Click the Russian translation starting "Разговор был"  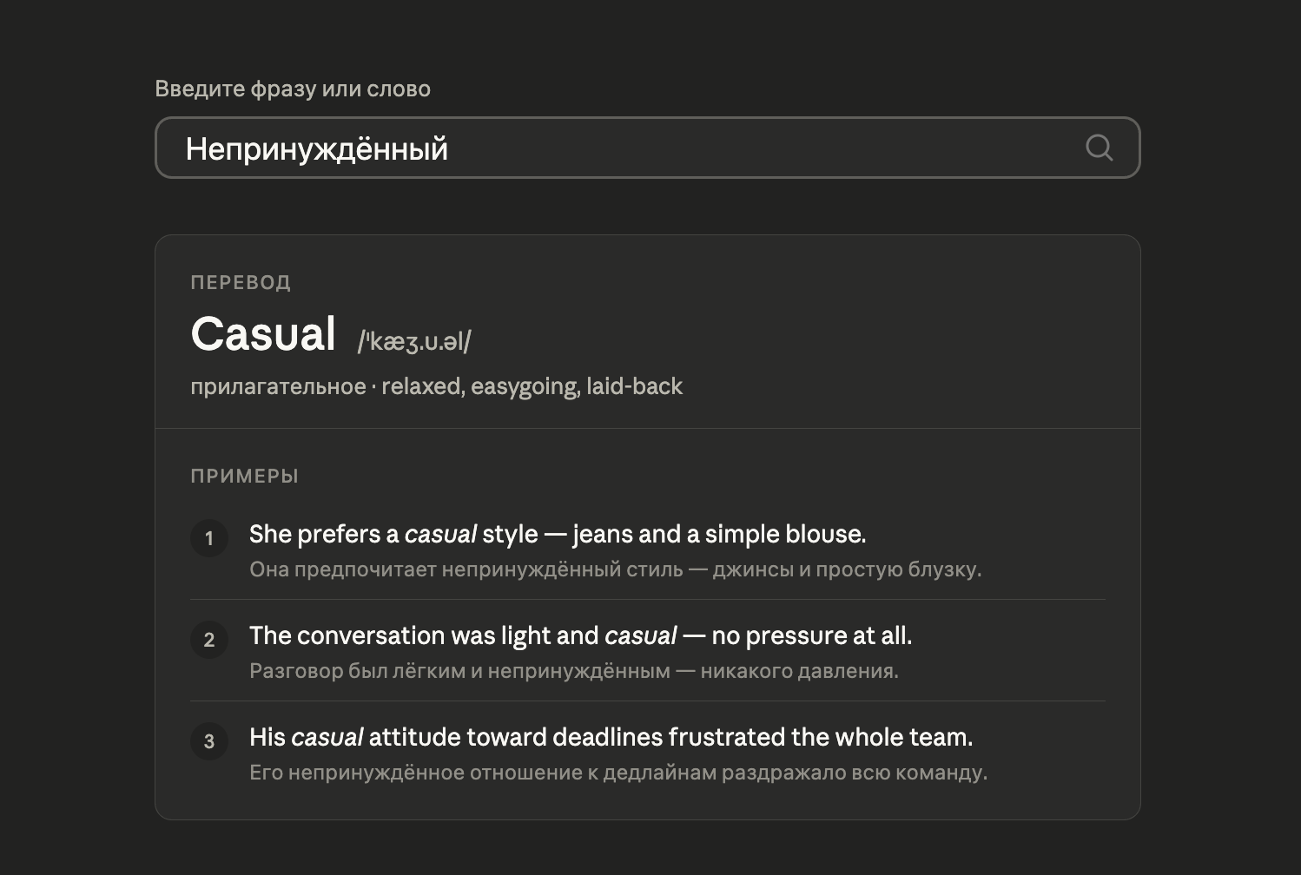[x=573, y=671]
